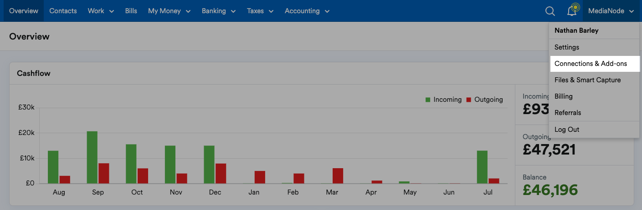
Task: Open the My Money dropdown
Action: pyautogui.click(x=169, y=11)
